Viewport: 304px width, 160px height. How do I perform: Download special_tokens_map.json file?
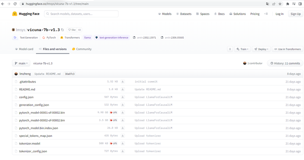coord(122,136)
